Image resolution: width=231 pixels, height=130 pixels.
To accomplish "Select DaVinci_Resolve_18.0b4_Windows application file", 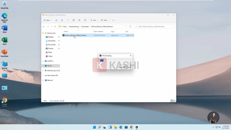I will tap(98, 35).
